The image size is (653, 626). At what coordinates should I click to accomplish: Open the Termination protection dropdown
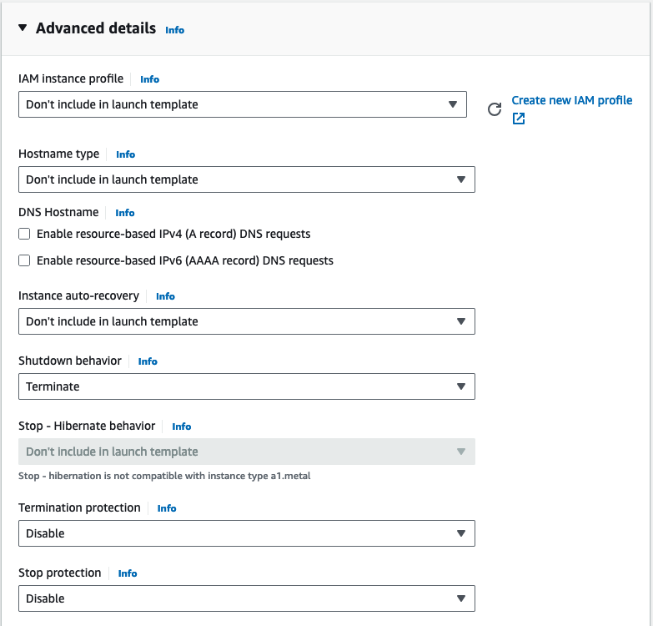click(246, 533)
